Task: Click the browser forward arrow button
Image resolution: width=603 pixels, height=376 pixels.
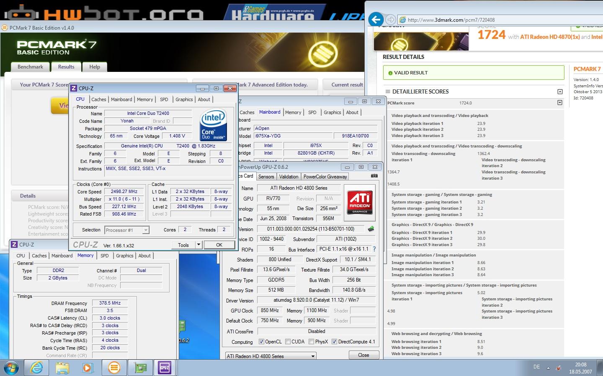Action: (390, 20)
